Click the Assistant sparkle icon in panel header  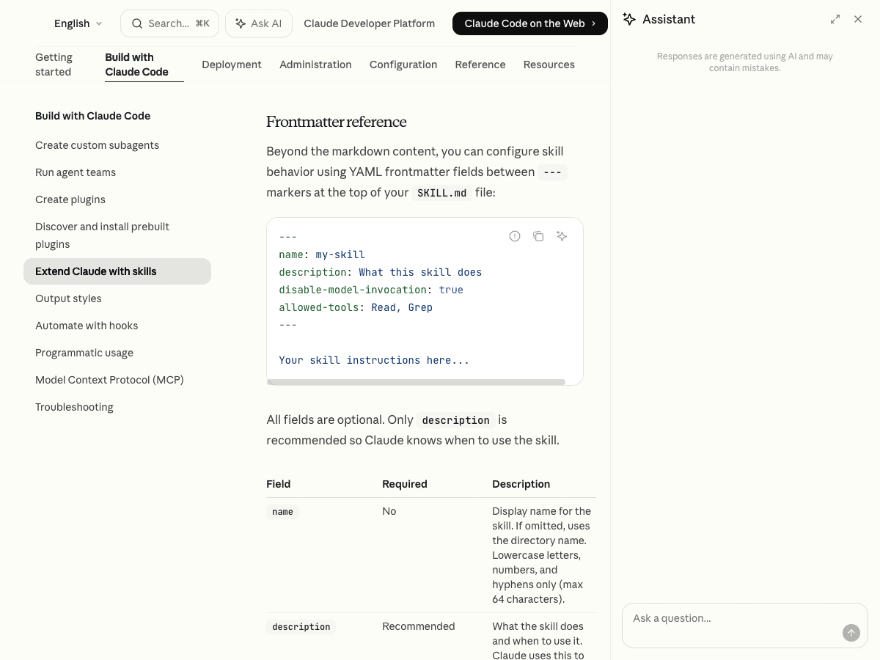[x=629, y=19]
